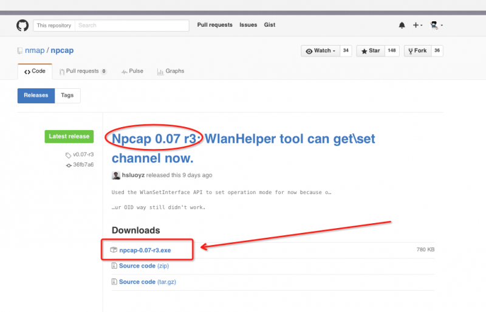Viewport: 486px width, 312px height.
Task: Download npcap-0.07-r3.exe
Action: pos(145,250)
